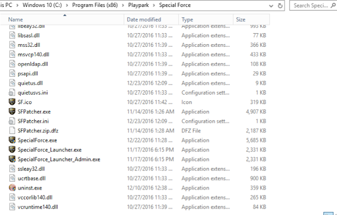Screen dimensions: 337x215
Task: Select the vcruntime140.dll file icon
Action: (12, 207)
